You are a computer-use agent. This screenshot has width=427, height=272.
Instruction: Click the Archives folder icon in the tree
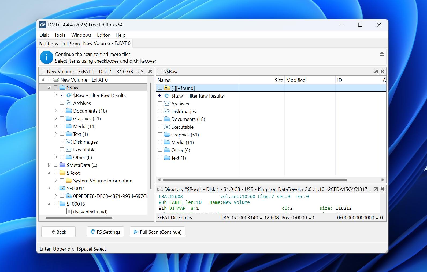[69, 103]
